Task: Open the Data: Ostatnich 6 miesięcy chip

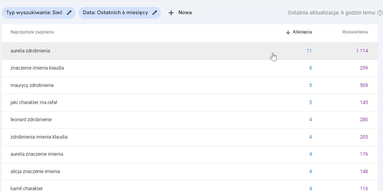Action: (115, 13)
